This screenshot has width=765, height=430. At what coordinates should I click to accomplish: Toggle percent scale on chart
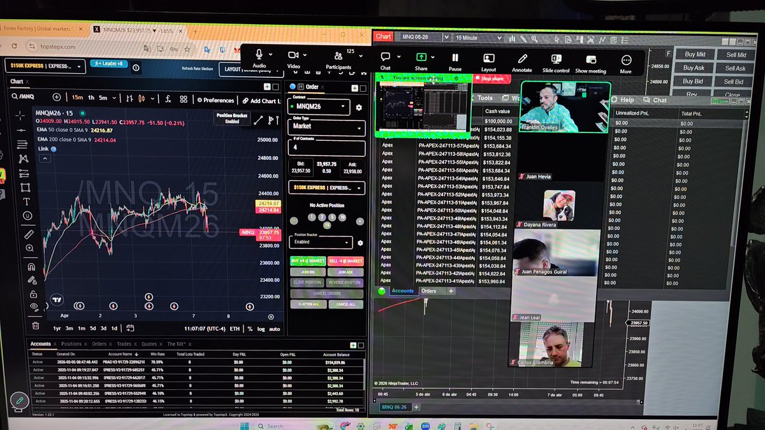(250, 329)
